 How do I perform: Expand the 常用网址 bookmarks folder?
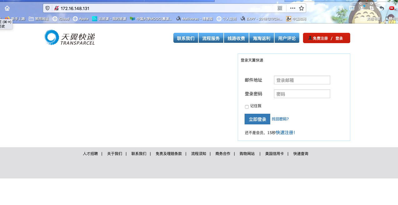pos(39,19)
